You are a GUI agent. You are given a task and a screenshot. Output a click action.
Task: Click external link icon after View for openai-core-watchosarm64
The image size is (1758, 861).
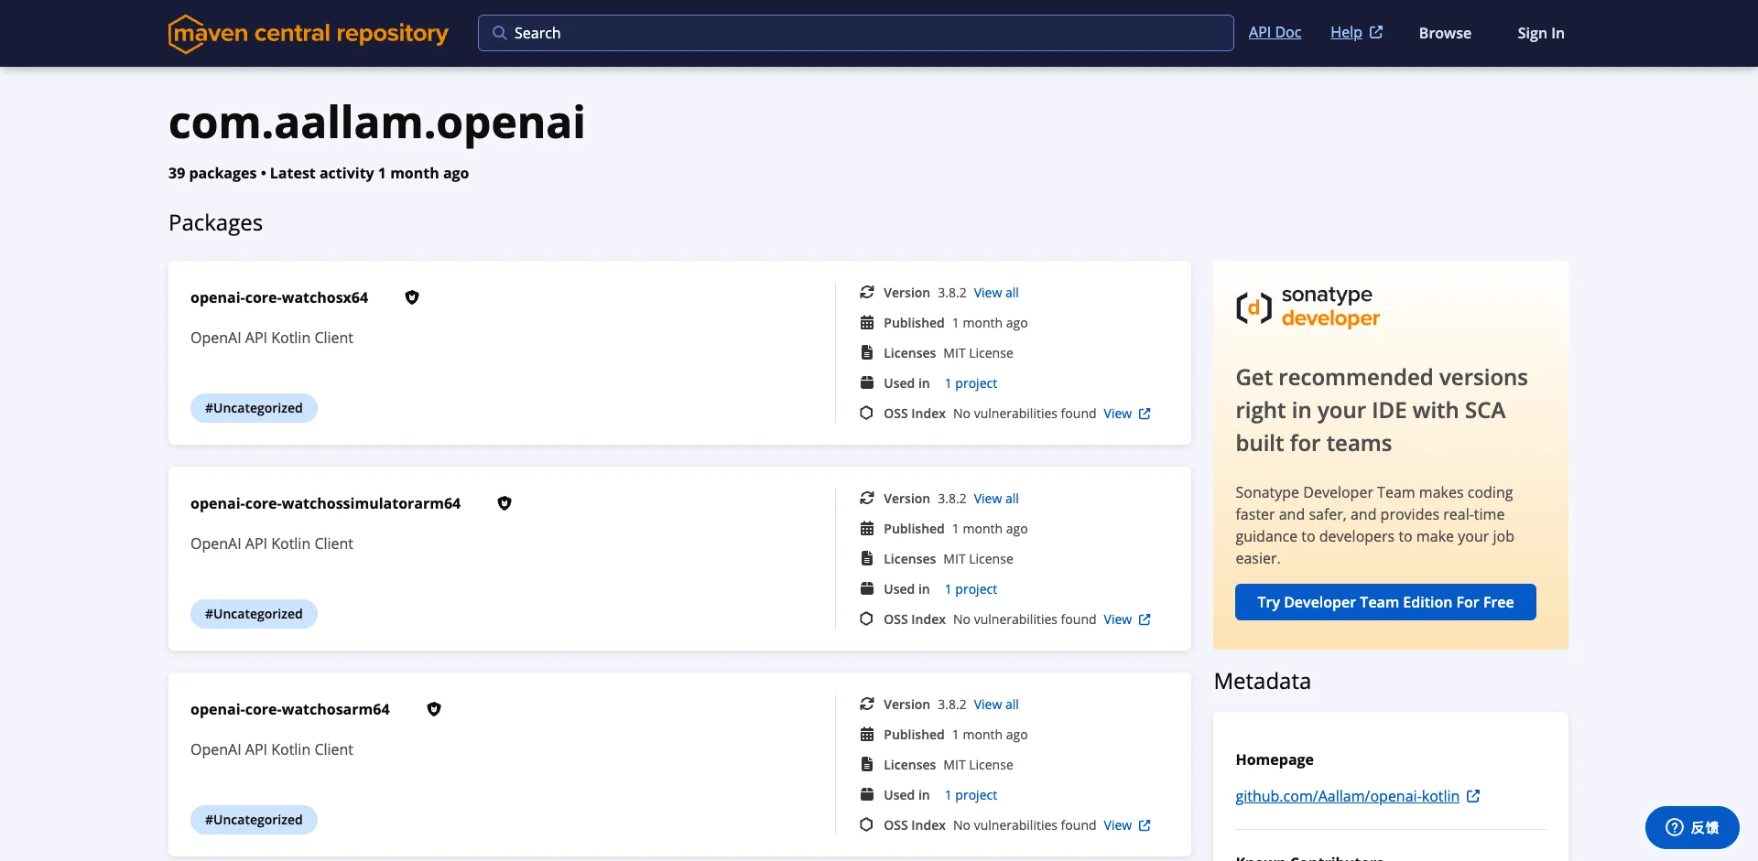(x=1145, y=825)
